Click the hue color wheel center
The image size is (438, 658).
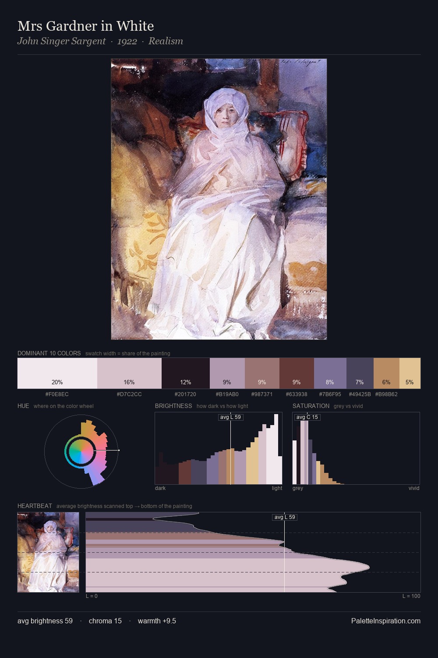81,451
